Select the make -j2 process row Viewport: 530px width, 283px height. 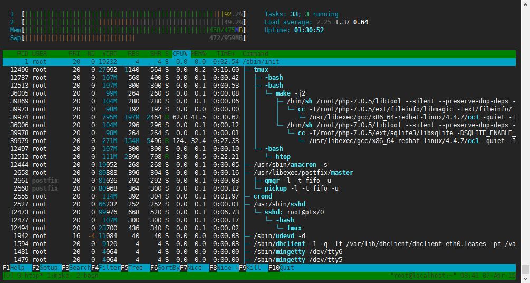pos(259,93)
